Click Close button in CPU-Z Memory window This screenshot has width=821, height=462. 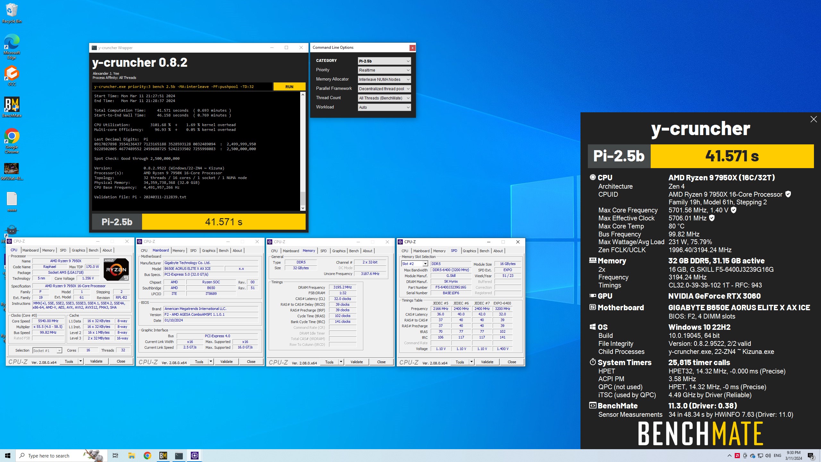(x=381, y=362)
